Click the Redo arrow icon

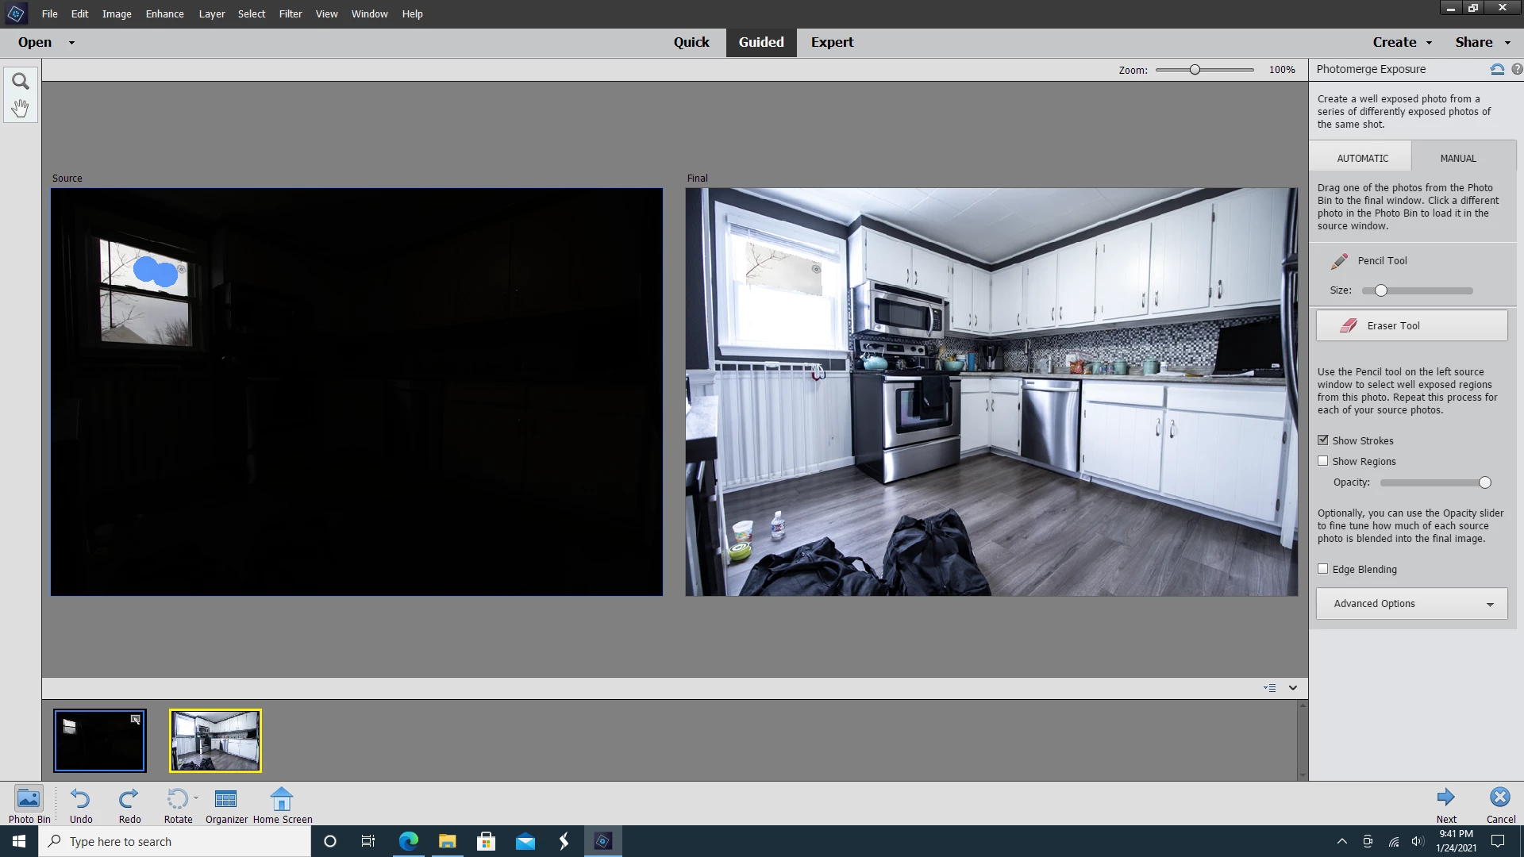(129, 798)
